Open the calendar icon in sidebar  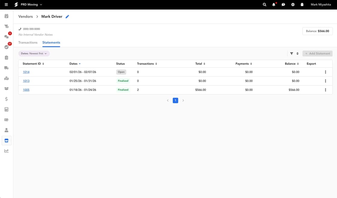[6, 16]
